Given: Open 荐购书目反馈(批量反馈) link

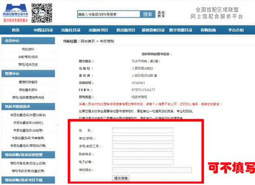Looking at the screenshot, I should click(28, 171).
